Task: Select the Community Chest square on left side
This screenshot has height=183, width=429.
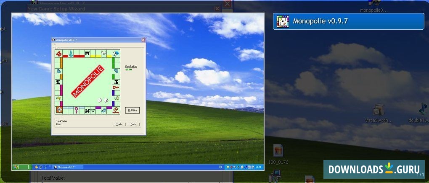Action: (x=58, y=71)
